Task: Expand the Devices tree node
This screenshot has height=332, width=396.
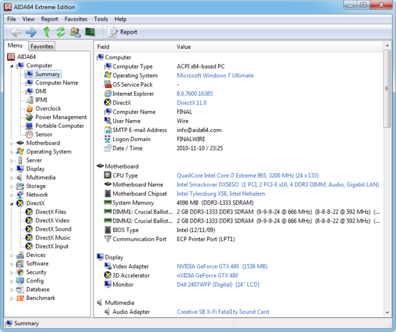Action: click(x=12, y=256)
